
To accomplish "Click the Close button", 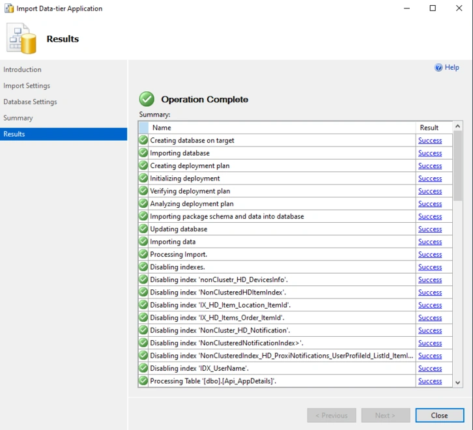I will (440, 416).
